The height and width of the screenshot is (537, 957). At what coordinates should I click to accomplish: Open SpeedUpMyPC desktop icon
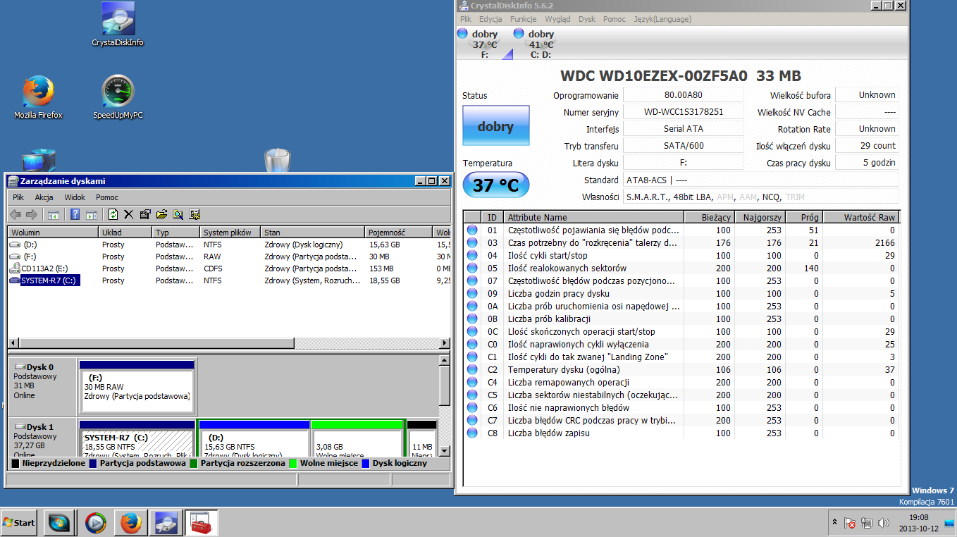pyautogui.click(x=118, y=97)
